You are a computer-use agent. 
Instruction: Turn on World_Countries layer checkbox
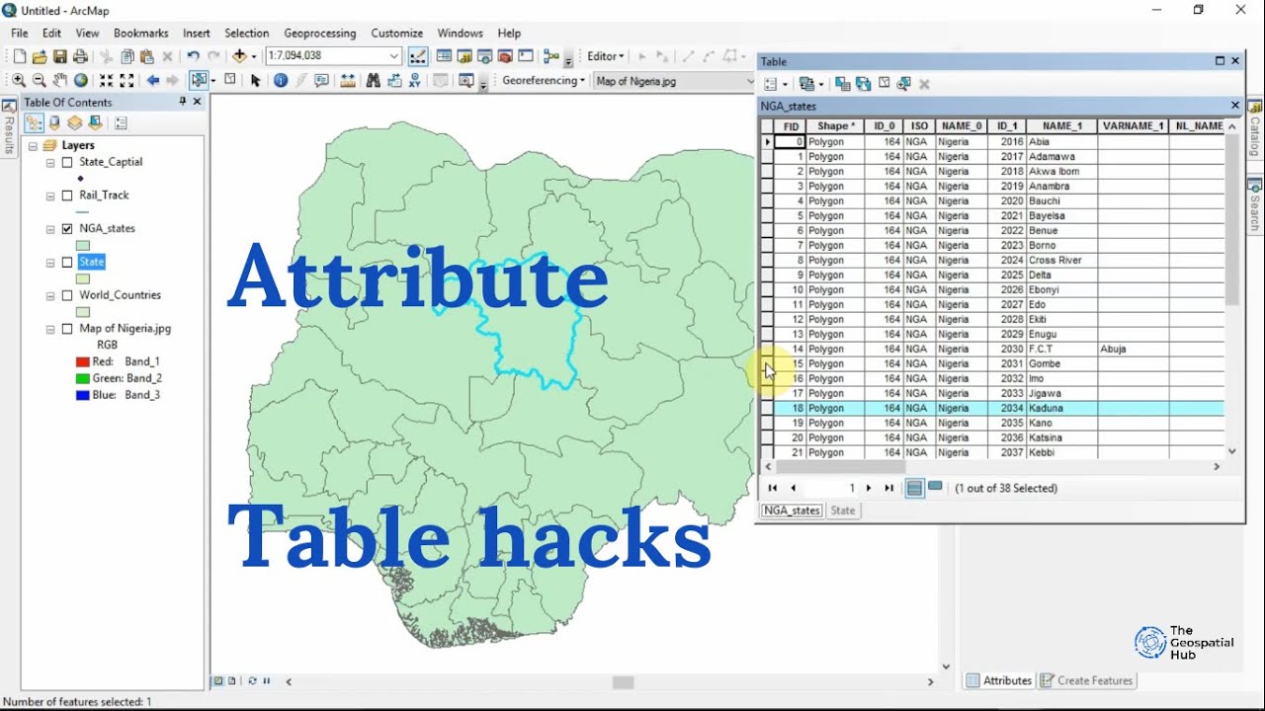pyautogui.click(x=67, y=295)
